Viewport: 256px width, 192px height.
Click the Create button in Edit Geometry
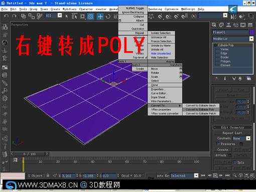click(222, 149)
